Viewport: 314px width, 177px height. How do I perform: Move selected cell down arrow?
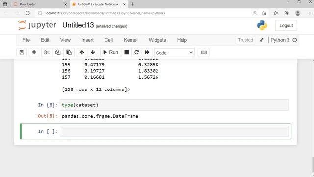point(93,53)
